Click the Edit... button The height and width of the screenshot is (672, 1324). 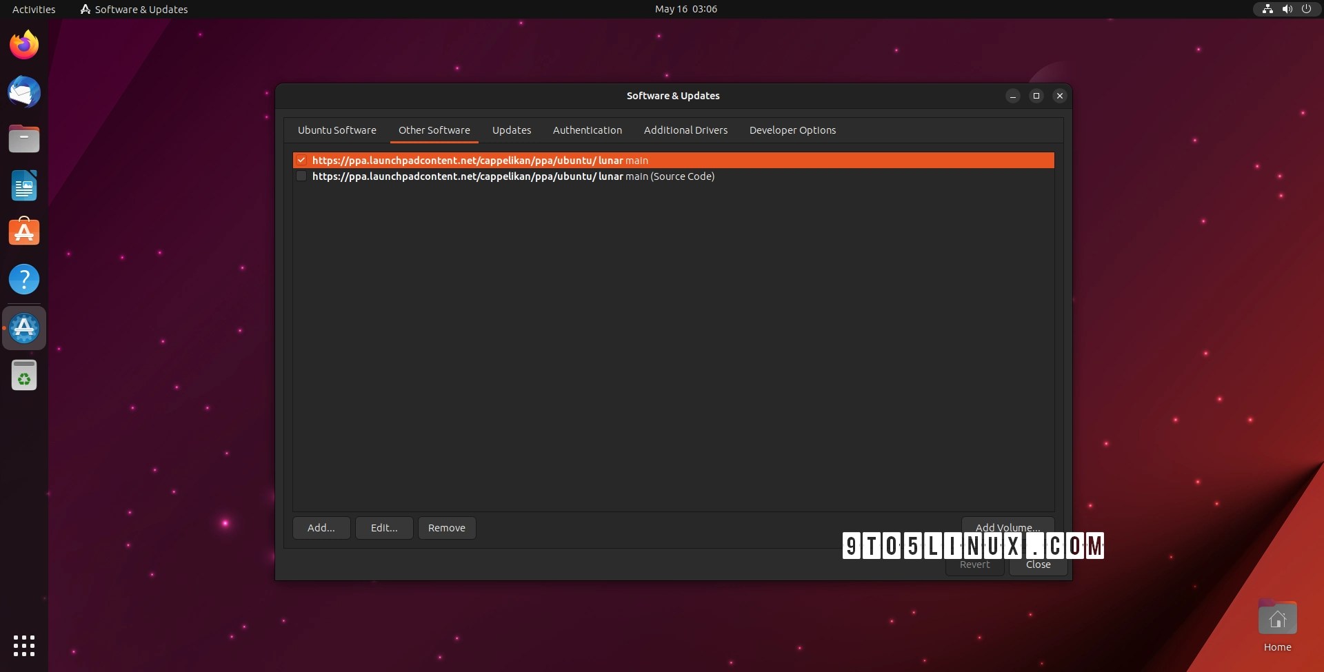384,528
